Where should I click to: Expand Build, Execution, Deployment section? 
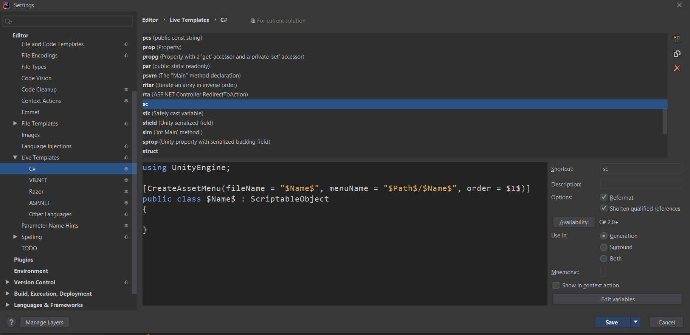[x=8, y=293]
